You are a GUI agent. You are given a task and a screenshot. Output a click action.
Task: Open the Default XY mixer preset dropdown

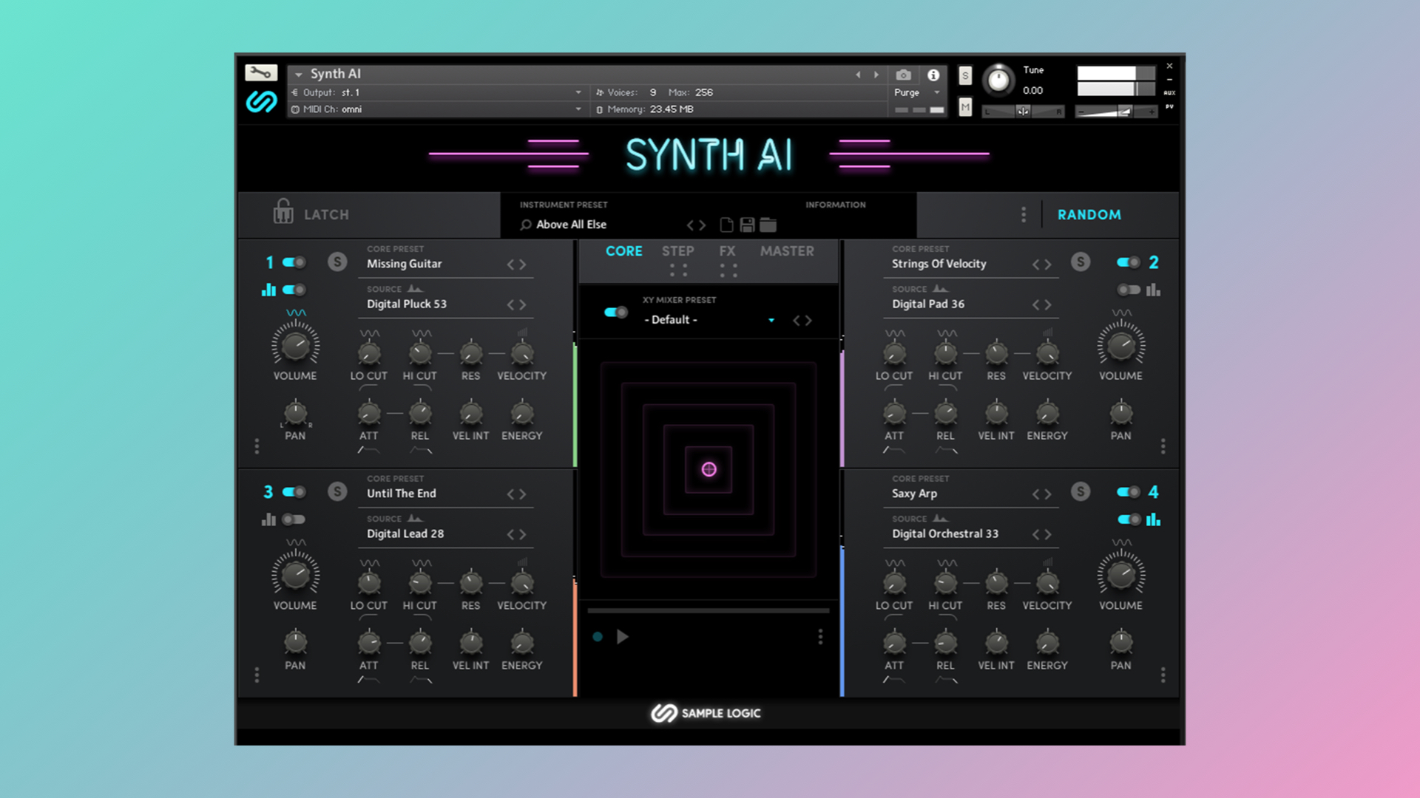(772, 320)
